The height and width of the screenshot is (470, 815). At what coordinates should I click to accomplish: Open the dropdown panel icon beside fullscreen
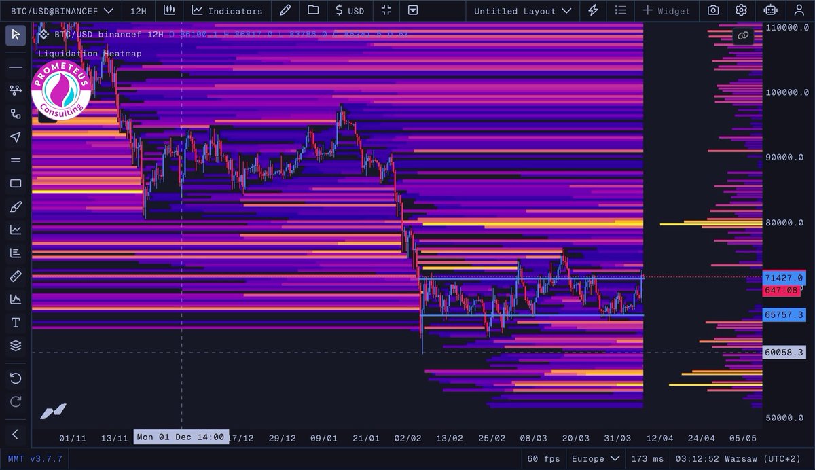pyautogui.click(x=413, y=10)
